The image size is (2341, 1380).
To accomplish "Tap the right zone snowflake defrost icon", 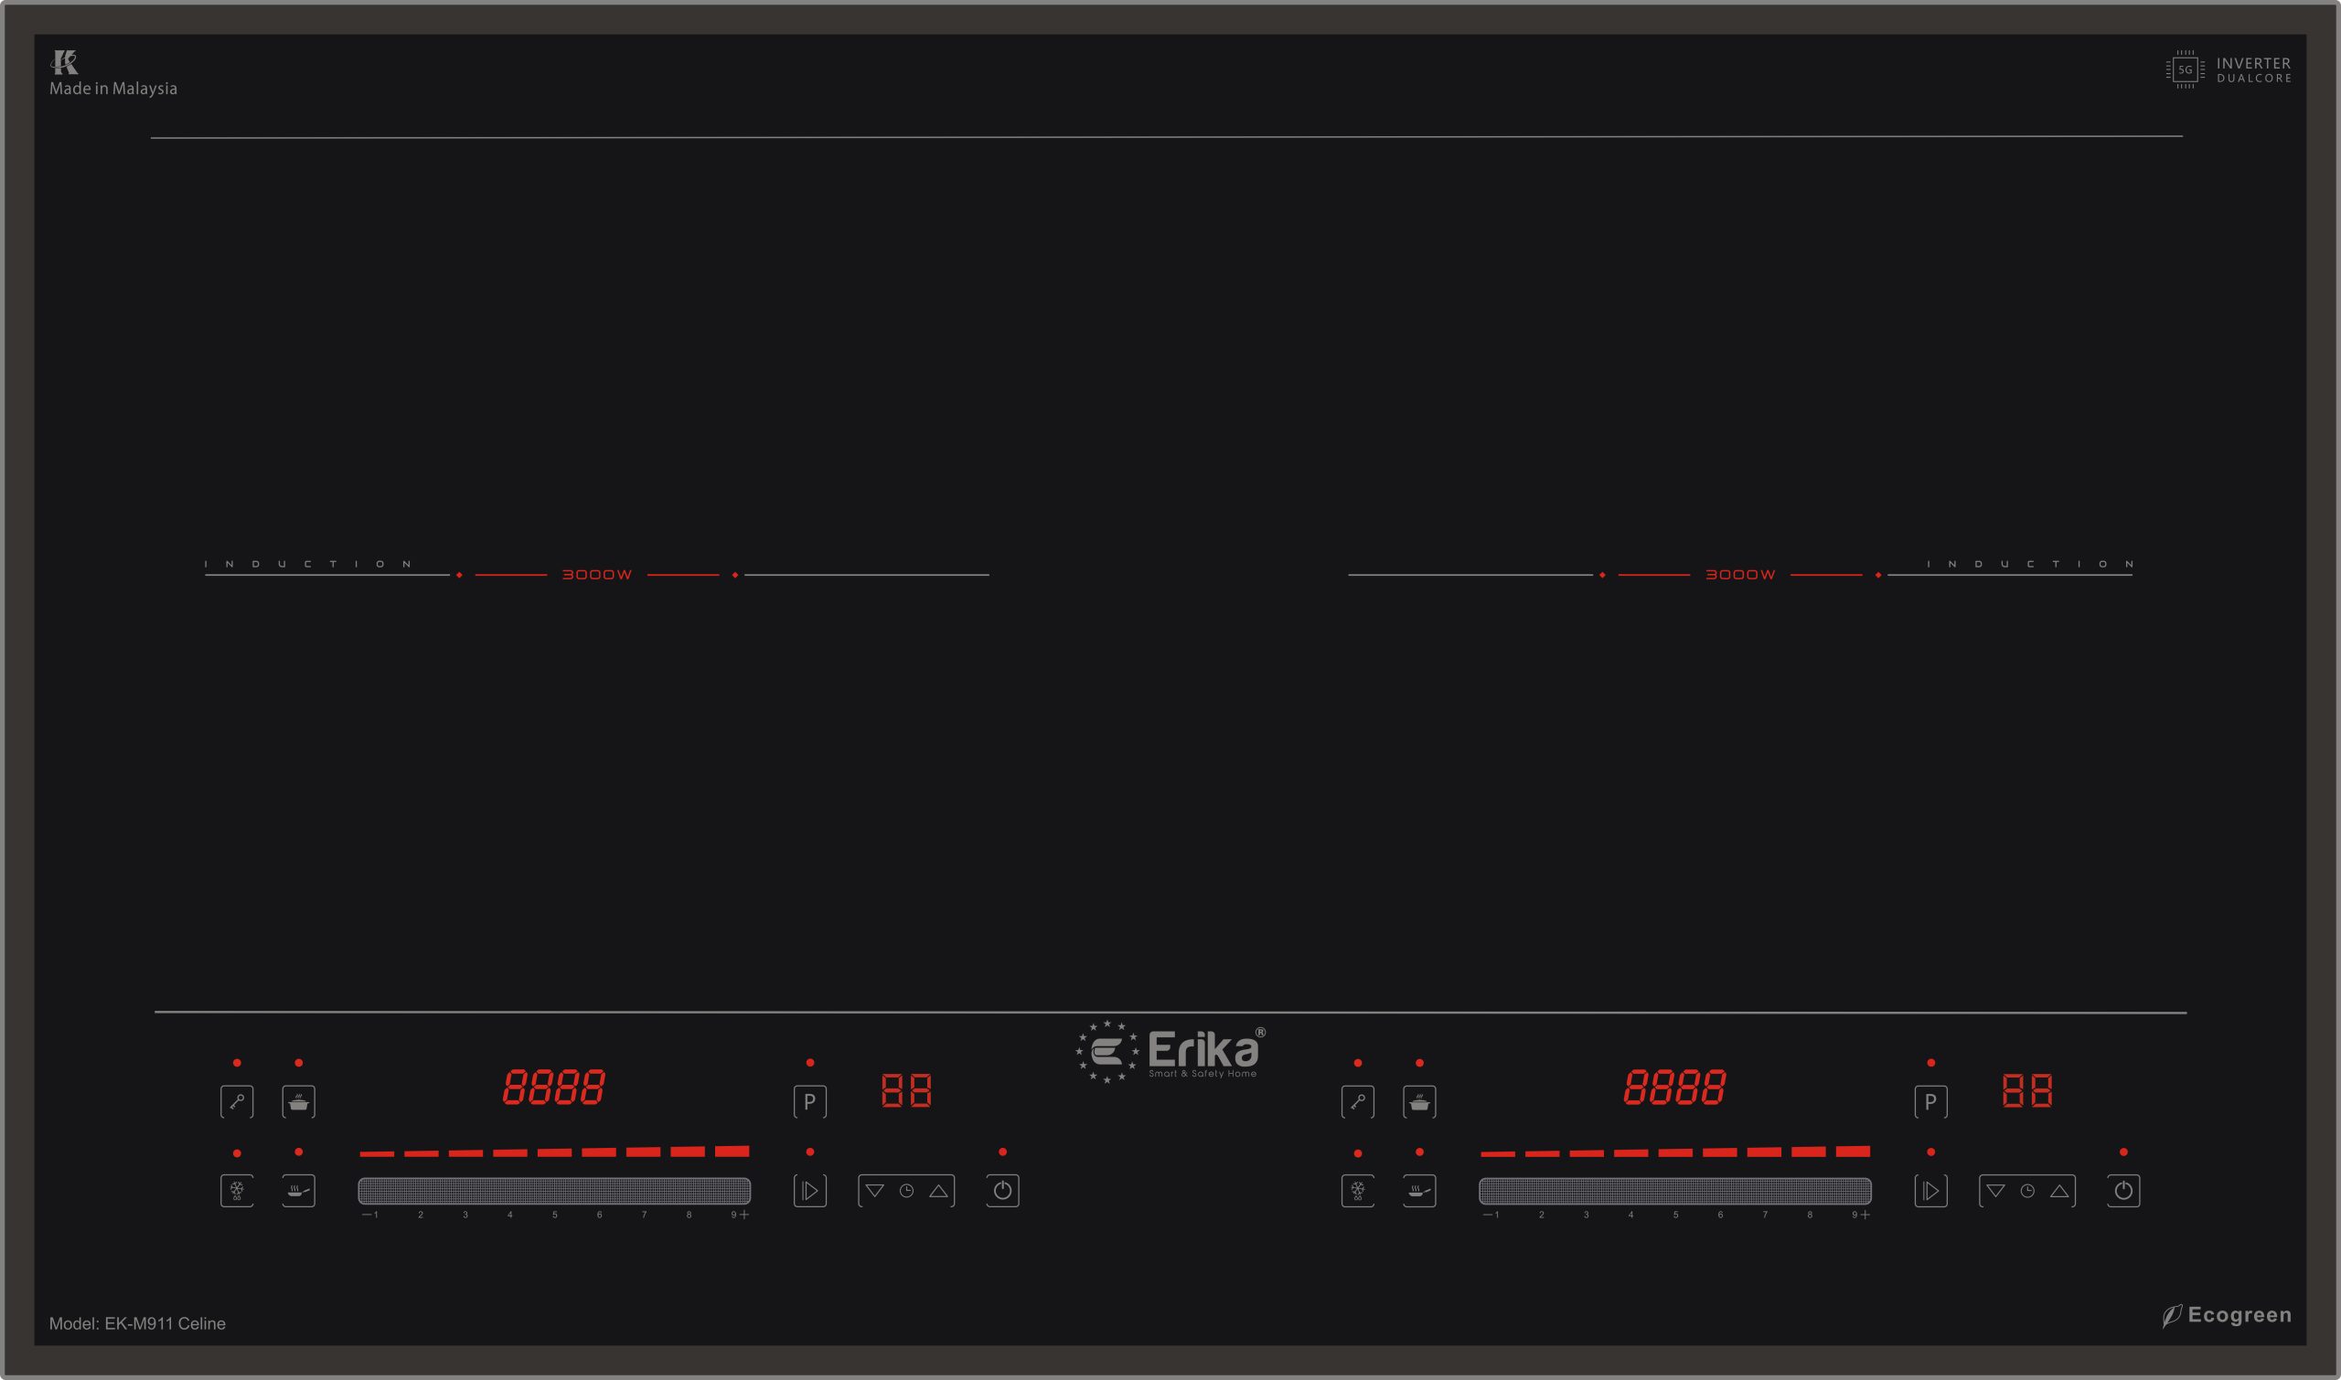I will (x=1358, y=1191).
